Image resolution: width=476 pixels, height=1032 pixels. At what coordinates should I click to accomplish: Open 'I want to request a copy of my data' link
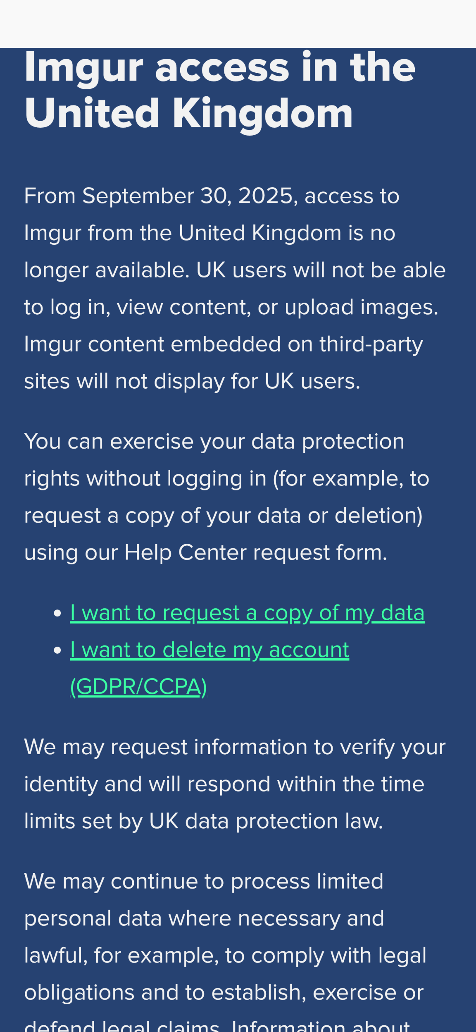(248, 613)
